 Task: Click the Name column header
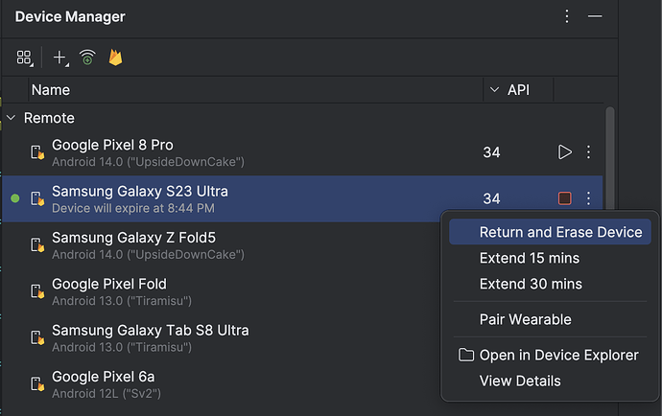[x=50, y=90]
